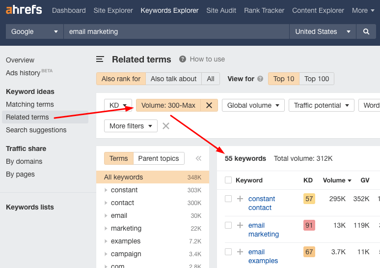Open Ads history in the sidebar
The width and height of the screenshot is (380, 268).
(23, 73)
